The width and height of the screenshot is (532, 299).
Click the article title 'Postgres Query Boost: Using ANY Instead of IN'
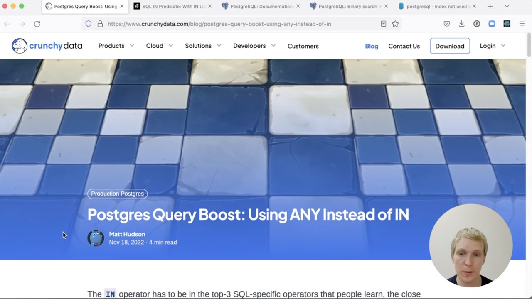pyautogui.click(x=248, y=215)
